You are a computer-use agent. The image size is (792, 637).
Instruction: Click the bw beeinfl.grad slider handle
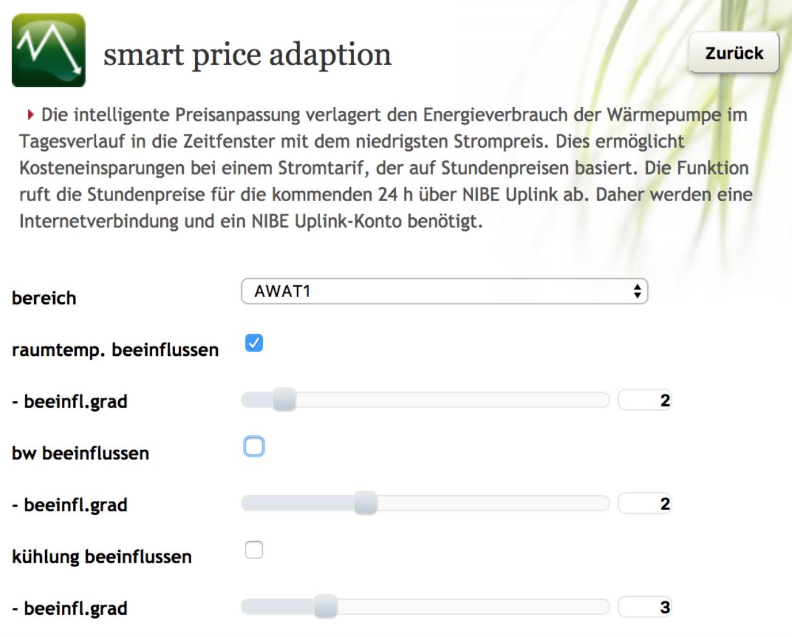(366, 503)
